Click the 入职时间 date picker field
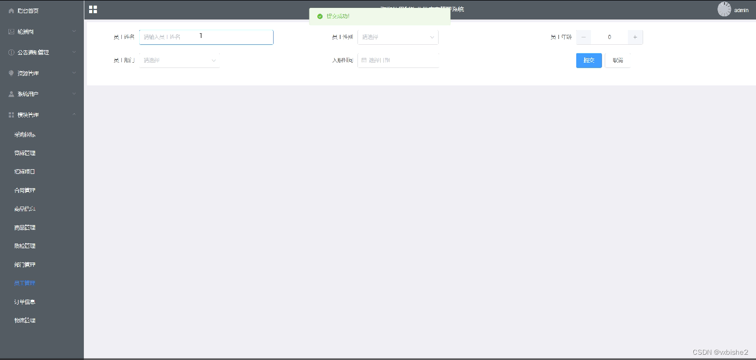This screenshot has width=756, height=360. (x=398, y=61)
